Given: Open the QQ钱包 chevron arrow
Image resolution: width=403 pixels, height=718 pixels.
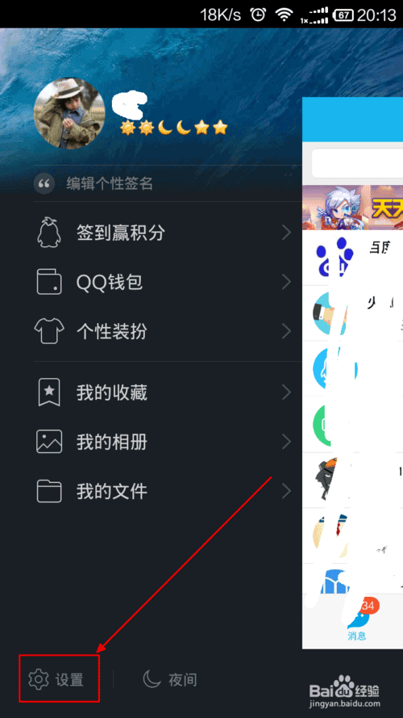Looking at the screenshot, I should point(286,282).
